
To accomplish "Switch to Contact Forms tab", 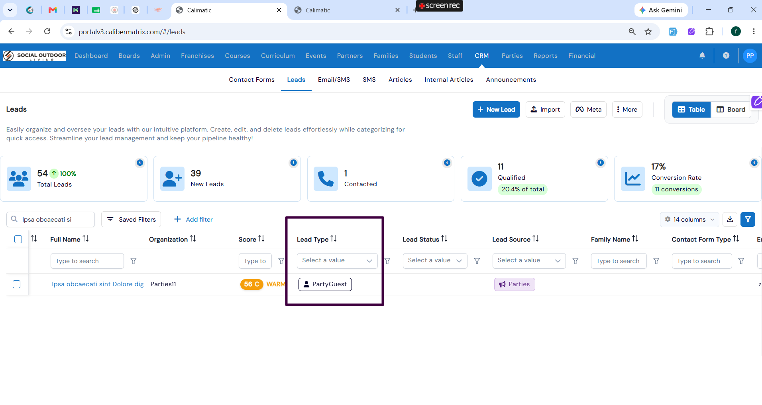I will click(x=251, y=80).
